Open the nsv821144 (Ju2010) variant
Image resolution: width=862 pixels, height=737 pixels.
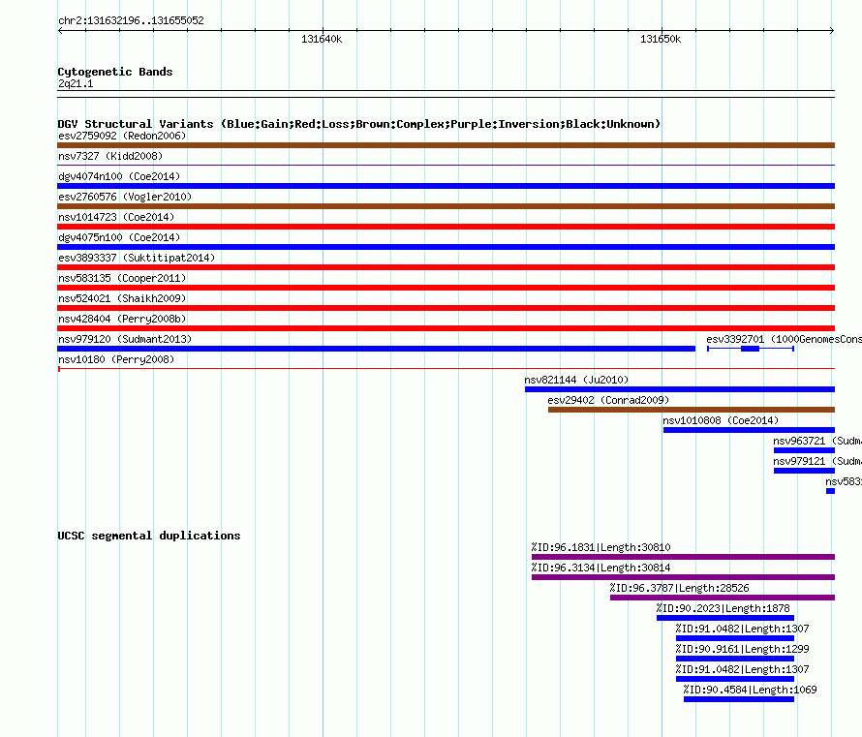pyautogui.click(x=678, y=389)
